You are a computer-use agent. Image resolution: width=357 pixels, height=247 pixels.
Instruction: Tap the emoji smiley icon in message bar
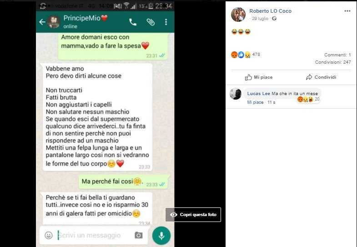click(x=49, y=235)
